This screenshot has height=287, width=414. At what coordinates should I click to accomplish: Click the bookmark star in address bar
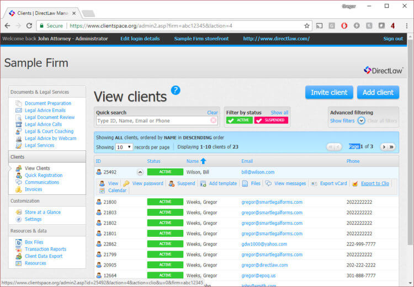point(307,26)
